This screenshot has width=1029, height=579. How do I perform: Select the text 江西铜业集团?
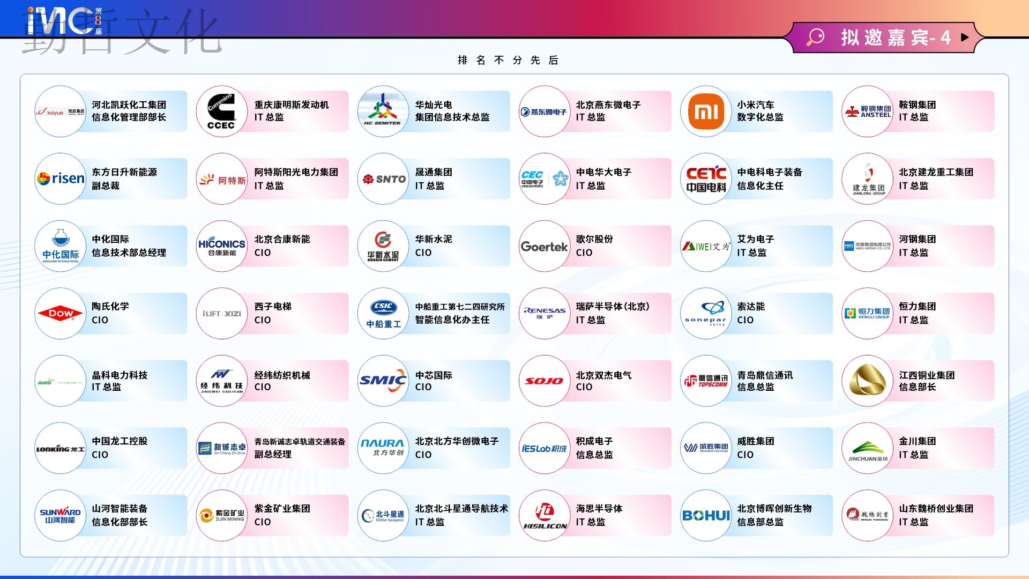[927, 375]
